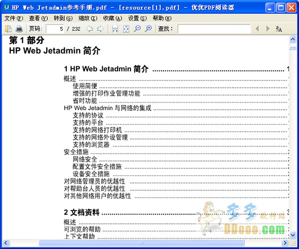Click the heading '第 1 部分'

coord(27,40)
